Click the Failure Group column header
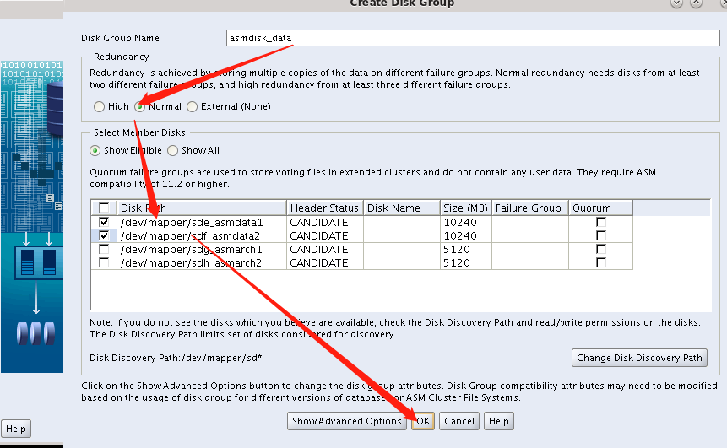Screen dimensions: 727x448 [x=530, y=208]
